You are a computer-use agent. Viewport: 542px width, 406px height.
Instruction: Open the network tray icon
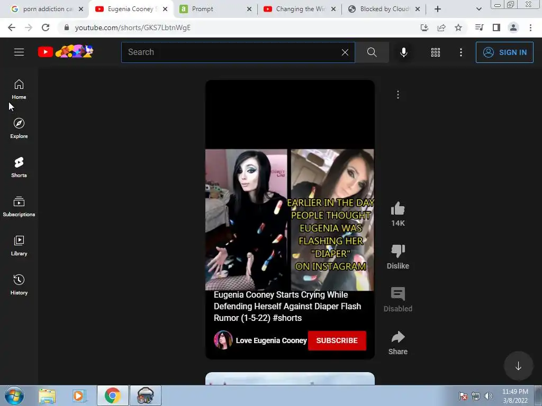(476, 396)
